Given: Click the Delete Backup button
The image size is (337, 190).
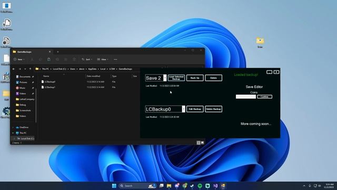Looking at the screenshot, I should 213,109.
